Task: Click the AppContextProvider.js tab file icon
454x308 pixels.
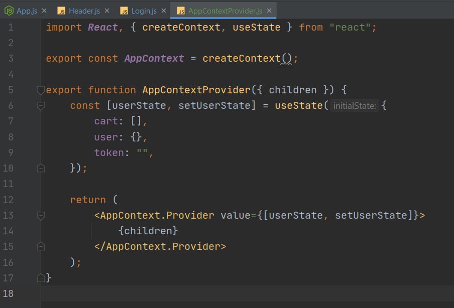Action: (181, 11)
